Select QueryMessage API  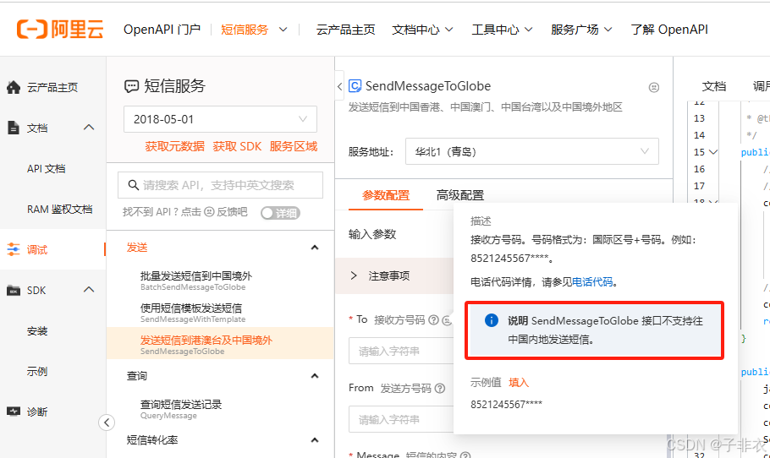click(220, 409)
